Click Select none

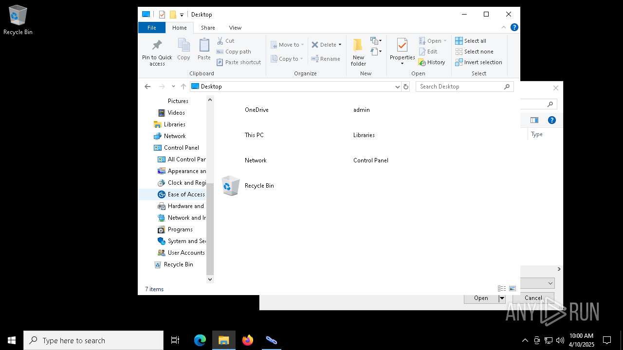point(475,52)
